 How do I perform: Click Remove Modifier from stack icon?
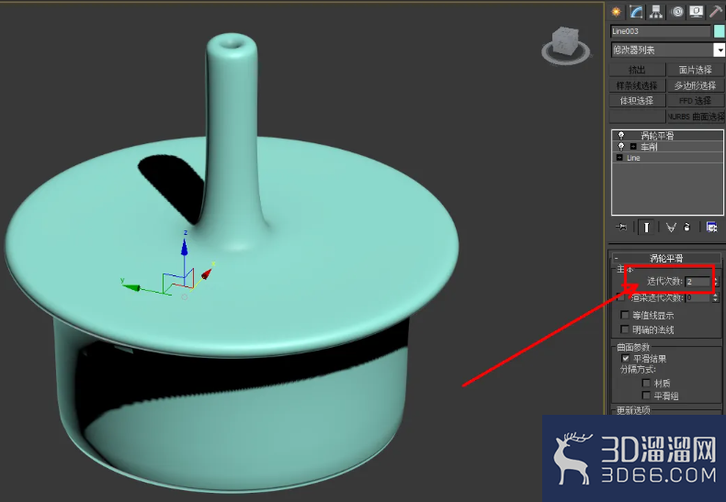pos(687,227)
